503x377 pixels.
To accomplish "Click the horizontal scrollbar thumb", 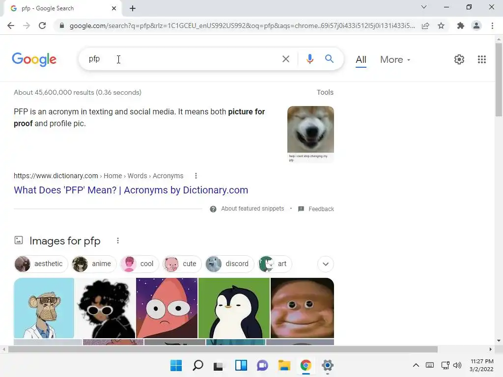I will pyautogui.click(x=223, y=349).
